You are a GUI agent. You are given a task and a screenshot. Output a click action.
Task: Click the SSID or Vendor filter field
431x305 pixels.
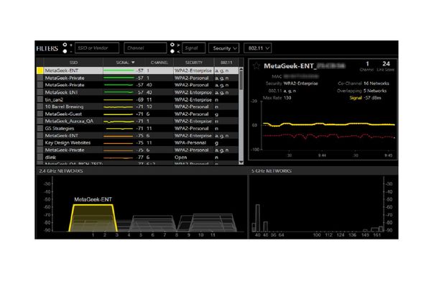(96, 48)
